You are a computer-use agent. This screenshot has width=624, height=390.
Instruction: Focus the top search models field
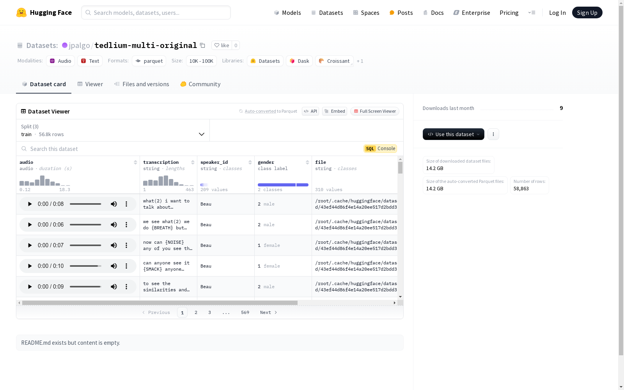click(156, 12)
